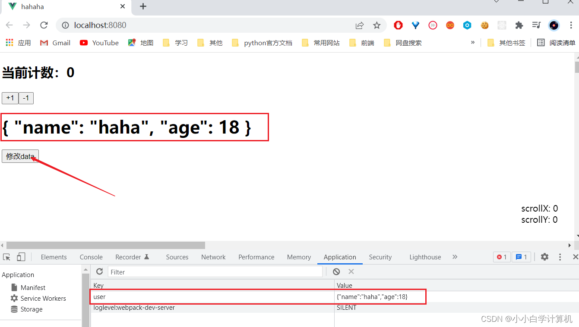The height and width of the screenshot is (327, 579).
Task: Expand the hidden DevTools panels chevron
Action: 455,257
